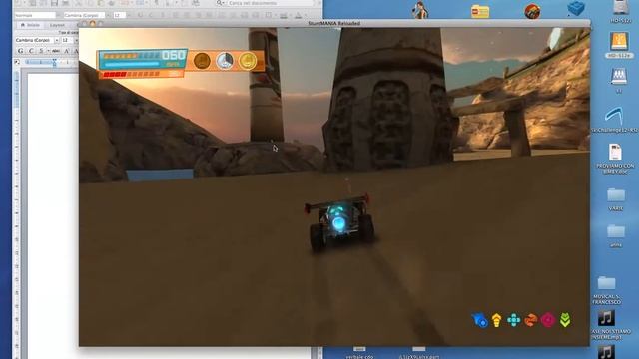Image resolution: width=639 pixels, height=359 pixels.
Task: Open the folder below VARIE
Action: point(616,231)
